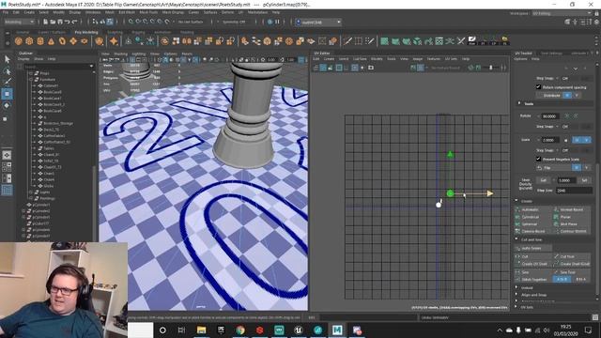Open the Tool Settings tab
This screenshot has width=601, height=338.
click(551, 54)
